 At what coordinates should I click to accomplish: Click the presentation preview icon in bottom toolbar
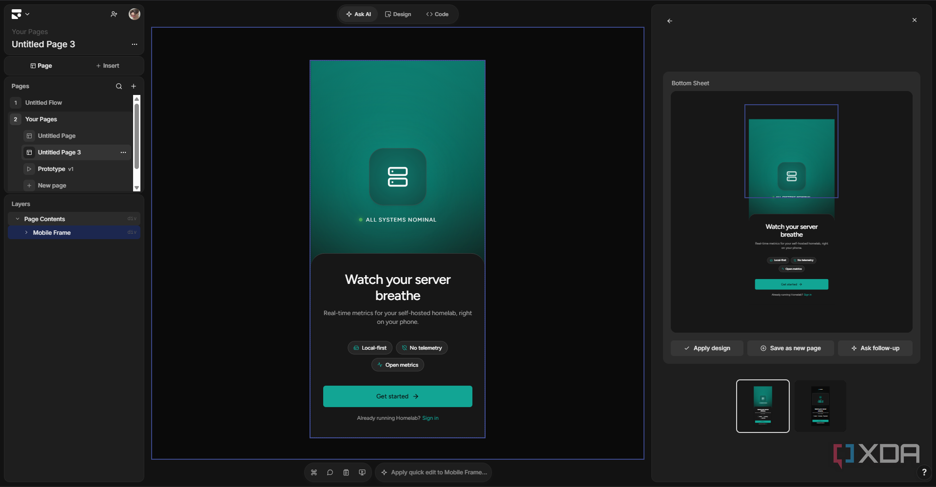coord(362,472)
